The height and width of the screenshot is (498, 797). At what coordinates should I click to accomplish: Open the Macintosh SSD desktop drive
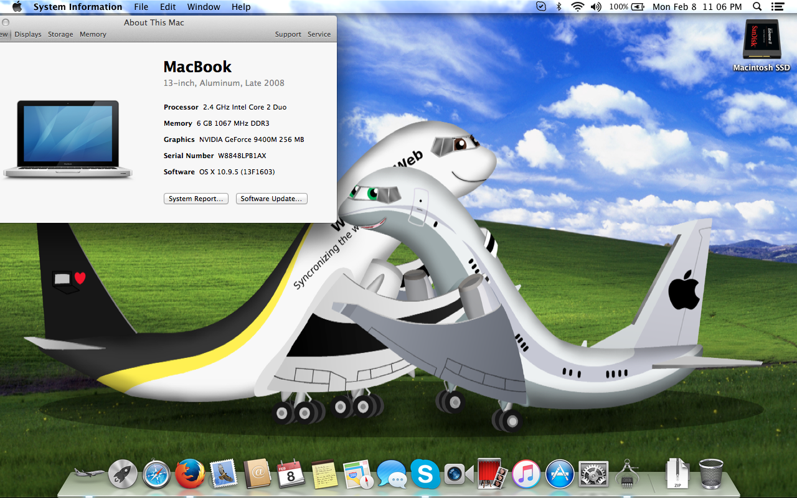[761, 47]
